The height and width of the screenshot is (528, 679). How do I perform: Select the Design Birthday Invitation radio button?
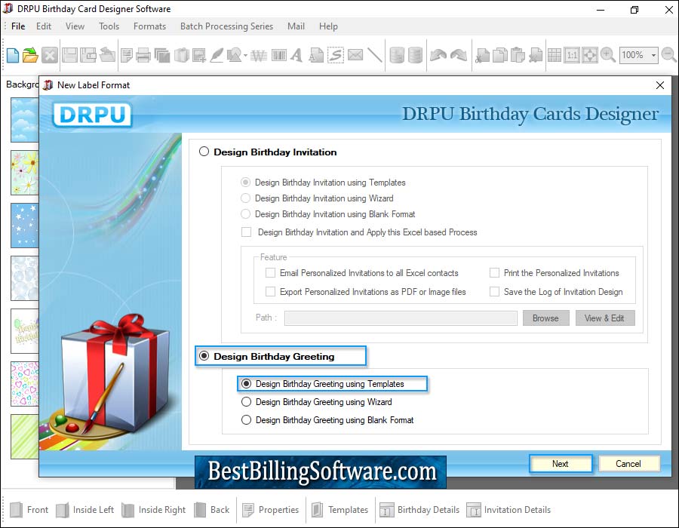pos(204,152)
